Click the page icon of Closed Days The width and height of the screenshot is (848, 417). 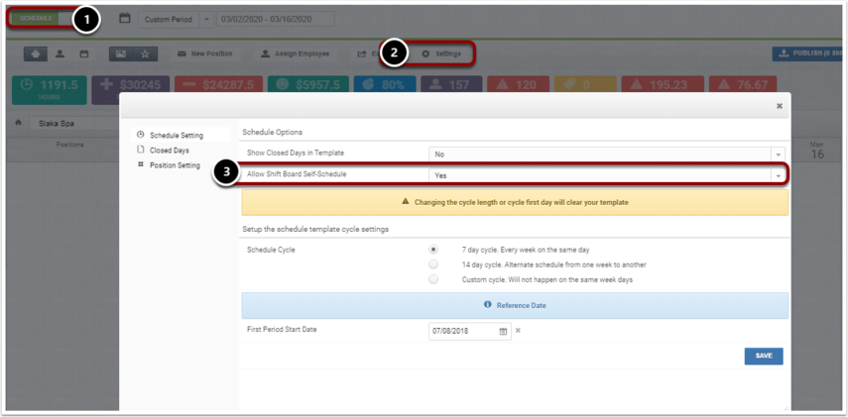[141, 150]
